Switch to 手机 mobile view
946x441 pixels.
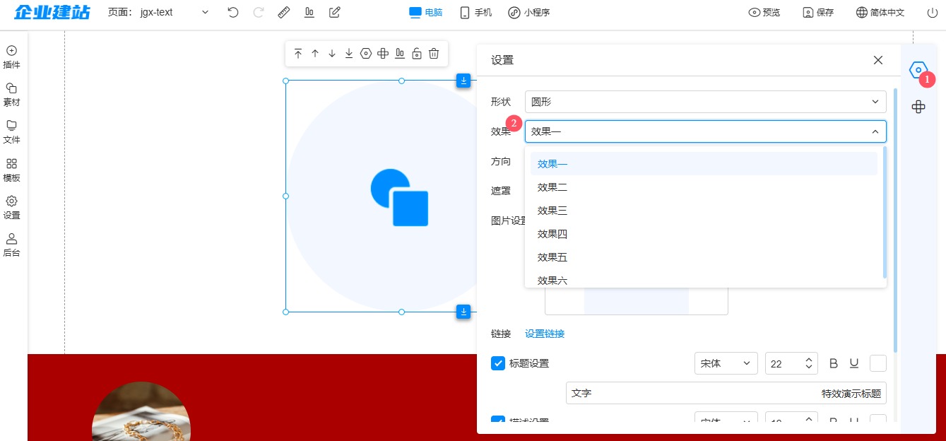tap(475, 12)
